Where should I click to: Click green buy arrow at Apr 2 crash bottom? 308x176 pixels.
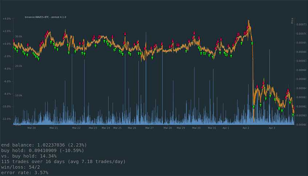(x=254, y=107)
